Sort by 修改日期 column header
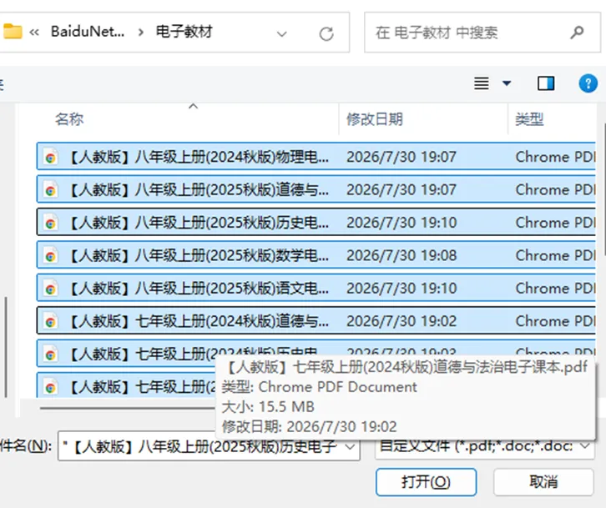 375,119
